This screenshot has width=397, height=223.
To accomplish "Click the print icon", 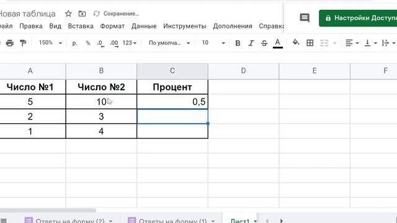I will tap(10, 43).
